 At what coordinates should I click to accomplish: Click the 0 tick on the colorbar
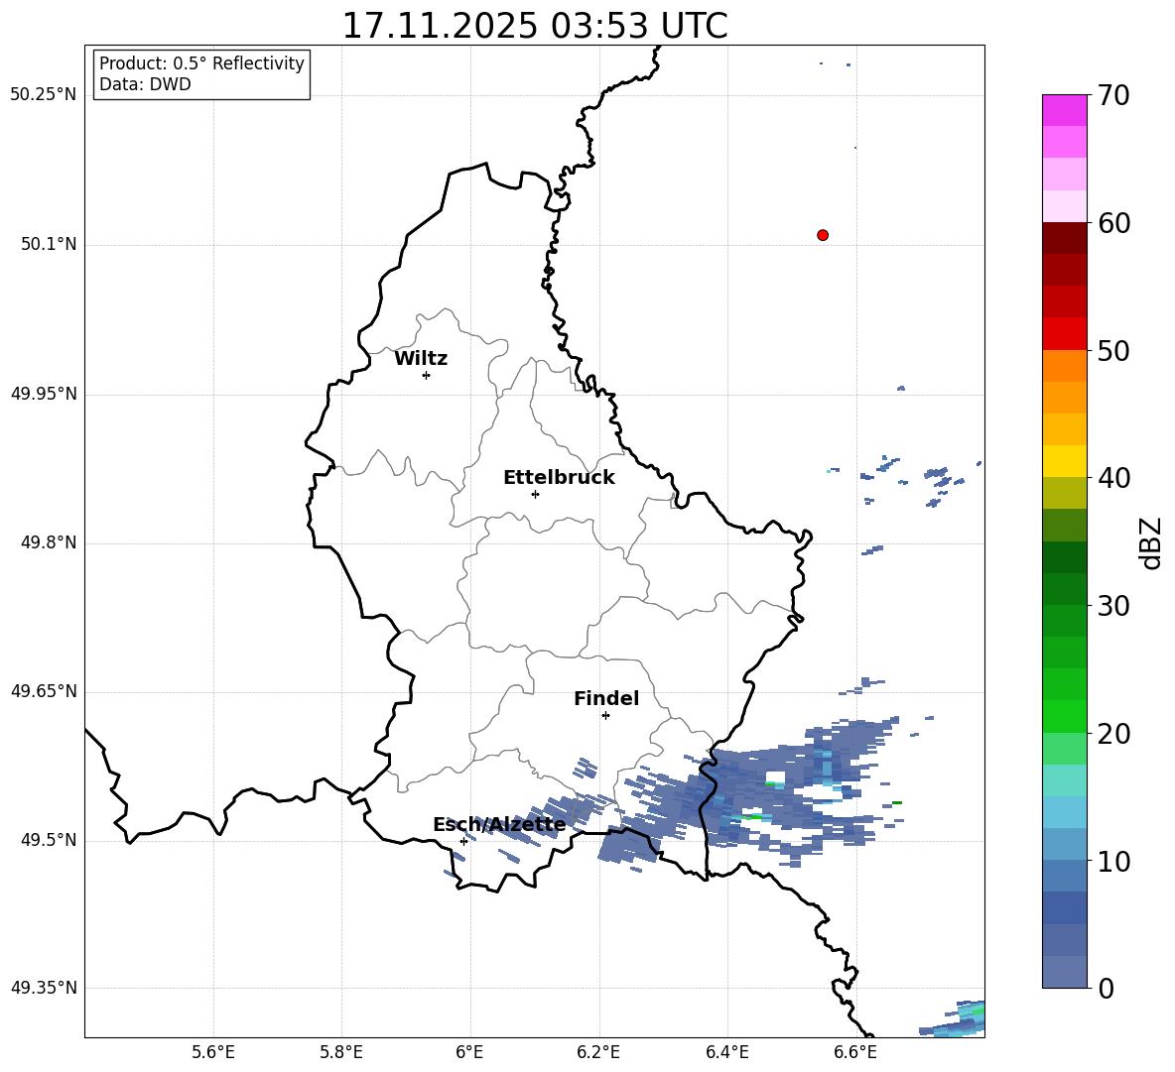click(x=1106, y=988)
